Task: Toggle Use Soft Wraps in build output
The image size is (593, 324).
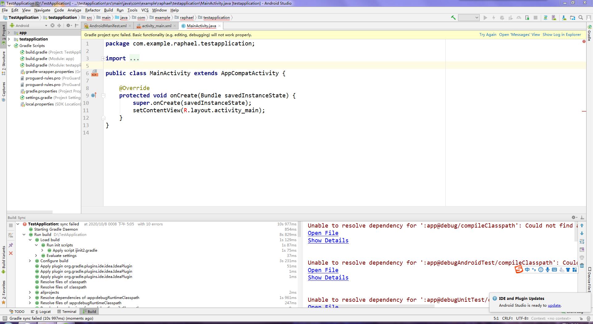Action: (582, 241)
